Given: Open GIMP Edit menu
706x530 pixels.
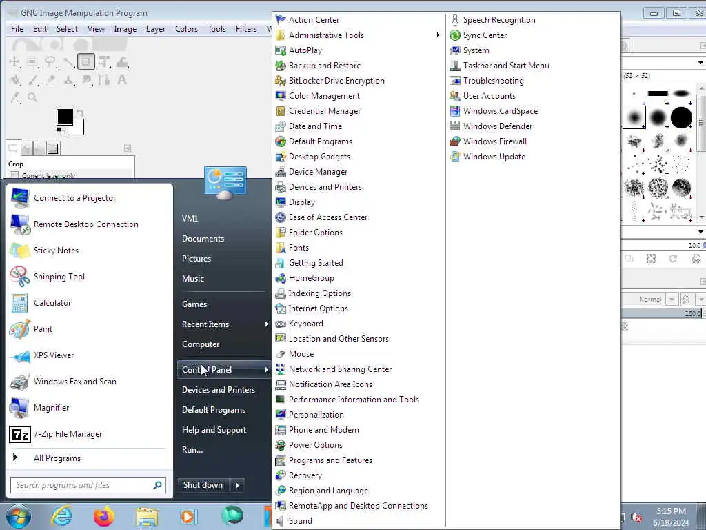Looking at the screenshot, I should click(x=39, y=29).
